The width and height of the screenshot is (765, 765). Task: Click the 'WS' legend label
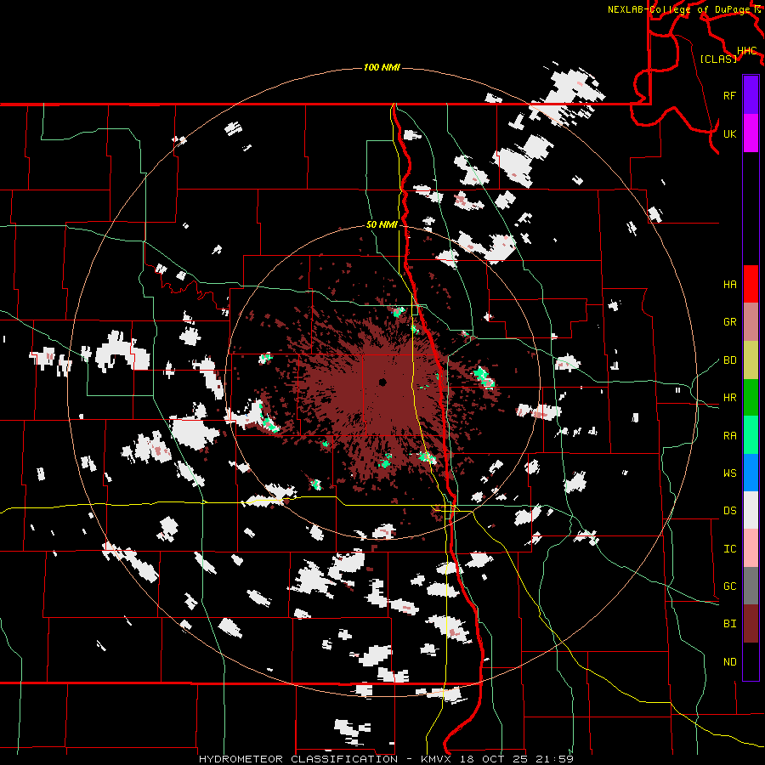[729, 473]
